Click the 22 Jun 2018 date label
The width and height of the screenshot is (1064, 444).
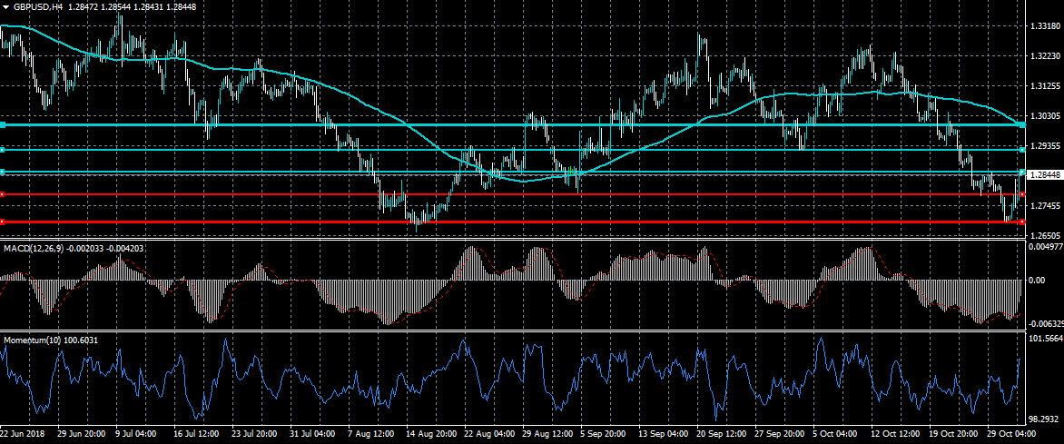click(23, 433)
